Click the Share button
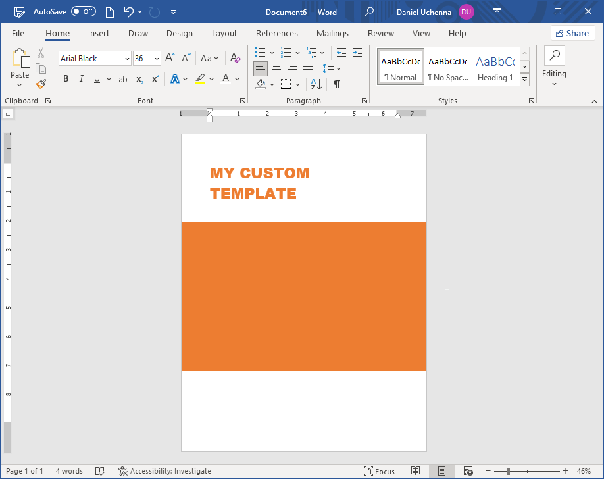604x479 pixels. pyautogui.click(x=572, y=32)
